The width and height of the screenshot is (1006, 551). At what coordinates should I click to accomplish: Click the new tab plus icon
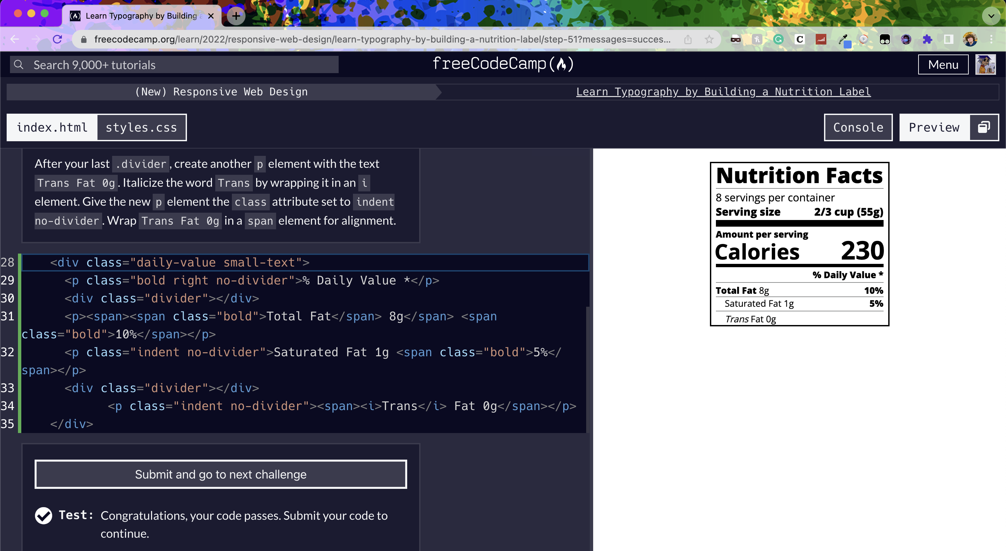pyautogui.click(x=236, y=16)
